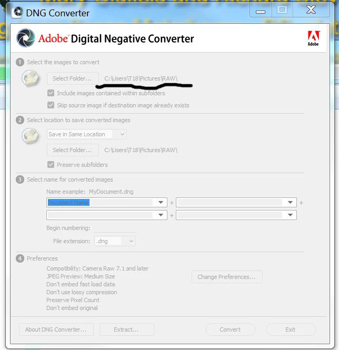Minimize the DNG Converter window
Image resolution: width=339 pixels, height=350 pixels.
pyautogui.click(x=261, y=11)
